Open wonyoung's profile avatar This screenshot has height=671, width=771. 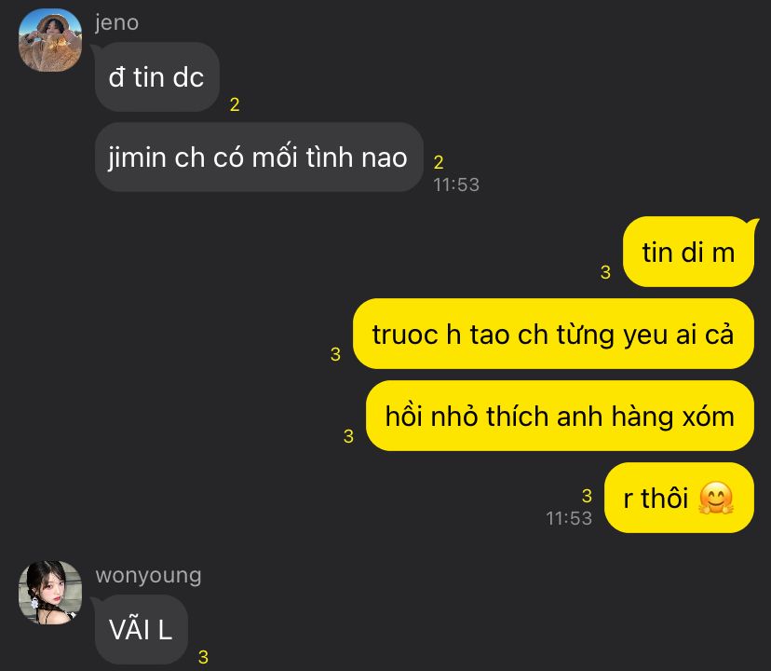(x=50, y=592)
